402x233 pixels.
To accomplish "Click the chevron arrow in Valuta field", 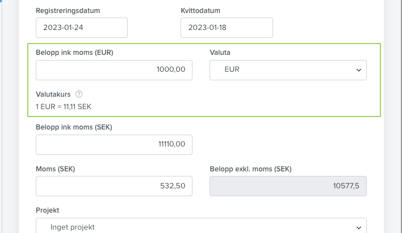I will coord(359,70).
